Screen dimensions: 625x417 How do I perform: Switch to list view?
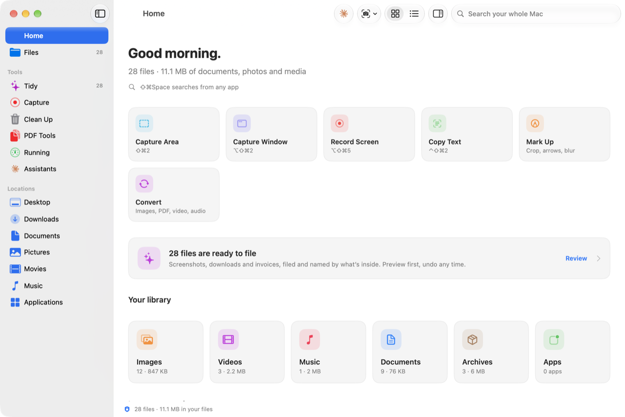click(414, 14)
